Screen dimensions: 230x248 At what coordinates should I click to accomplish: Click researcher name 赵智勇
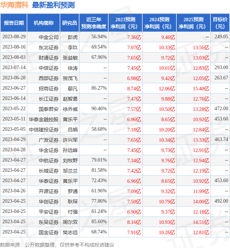coord(70,99)
